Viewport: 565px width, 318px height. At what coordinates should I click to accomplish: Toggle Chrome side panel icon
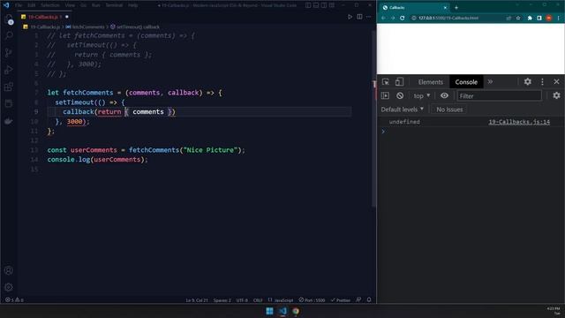coord(539,18)
